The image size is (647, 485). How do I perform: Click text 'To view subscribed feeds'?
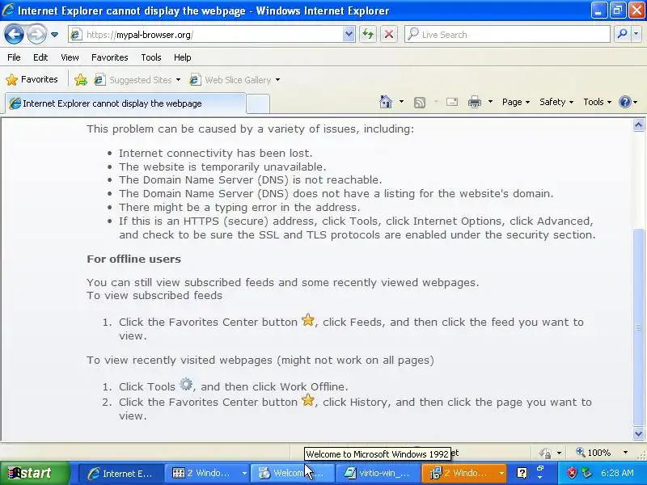click(x=154, y=295)
